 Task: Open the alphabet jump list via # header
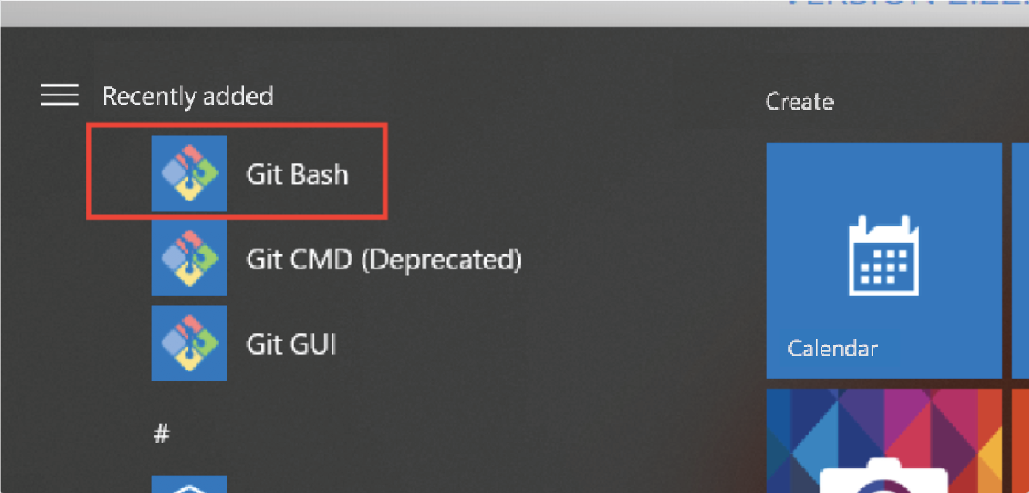(162, 434)
